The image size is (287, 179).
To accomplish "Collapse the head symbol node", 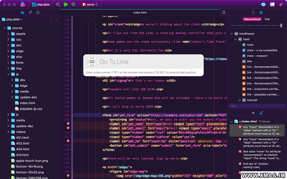I will 236,39.
